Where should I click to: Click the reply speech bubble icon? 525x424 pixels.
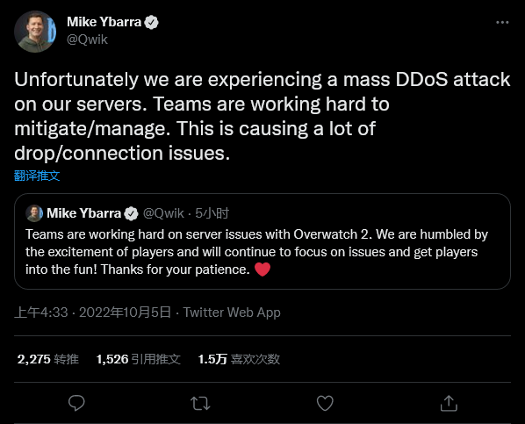pos(76,403)
